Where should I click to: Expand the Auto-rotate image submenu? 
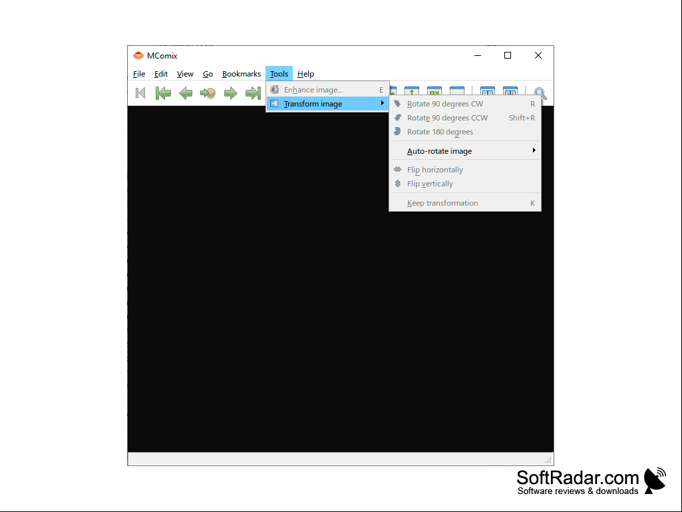(465, 150)
